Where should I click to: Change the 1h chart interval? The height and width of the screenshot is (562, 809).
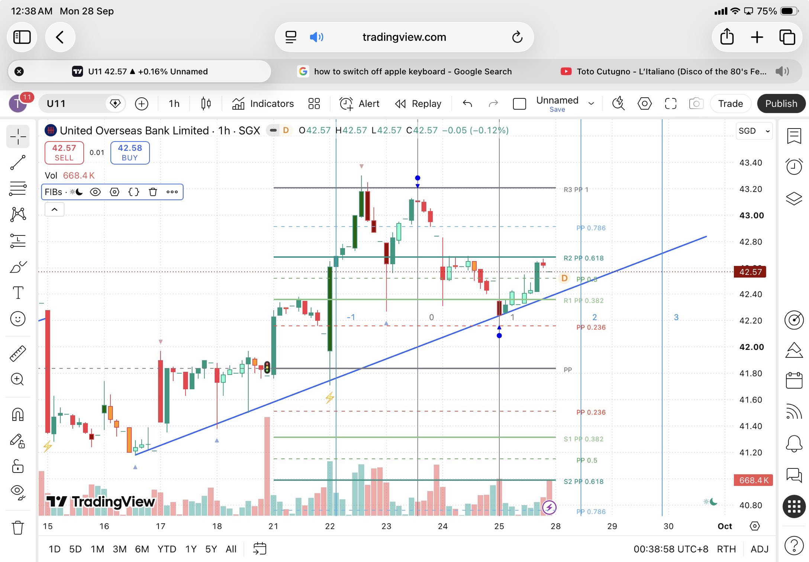click(x=174, y=104)
